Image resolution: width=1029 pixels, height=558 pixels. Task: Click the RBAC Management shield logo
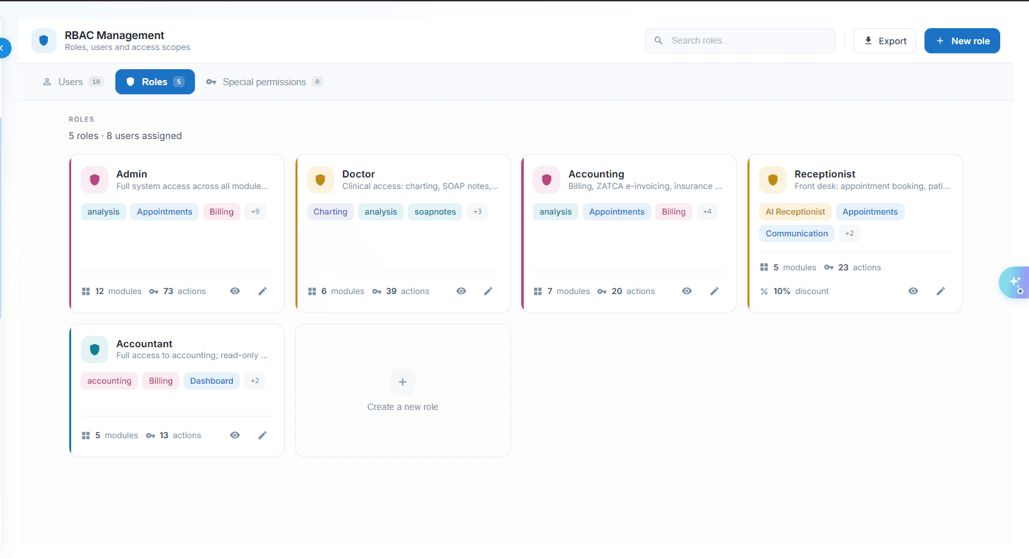(44, 40)
